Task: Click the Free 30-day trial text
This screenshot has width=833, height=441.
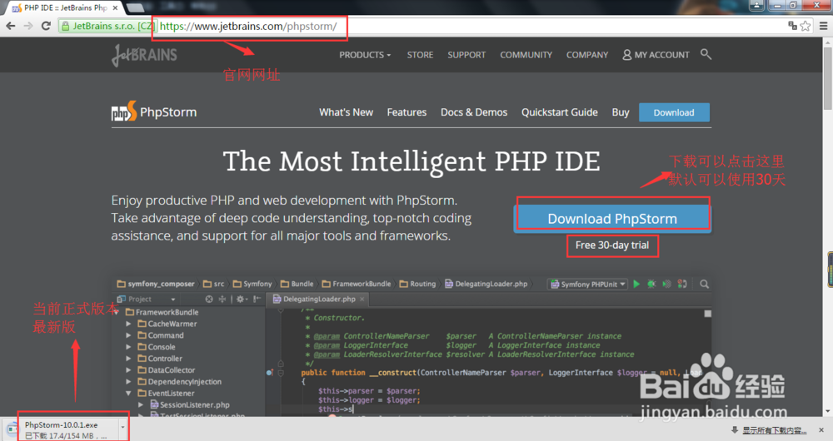Action: coord(612,245)
